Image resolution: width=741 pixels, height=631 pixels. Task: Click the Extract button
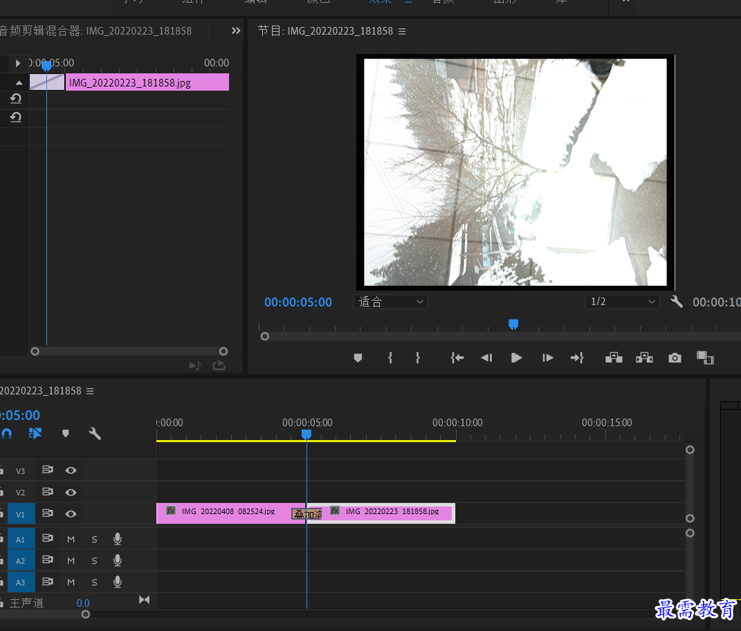pos(644,358)
